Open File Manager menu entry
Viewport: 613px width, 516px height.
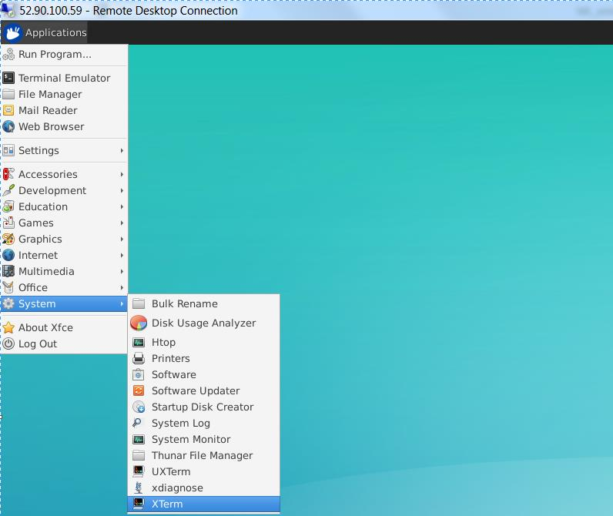pyautogui.click(x=64, y=94)
